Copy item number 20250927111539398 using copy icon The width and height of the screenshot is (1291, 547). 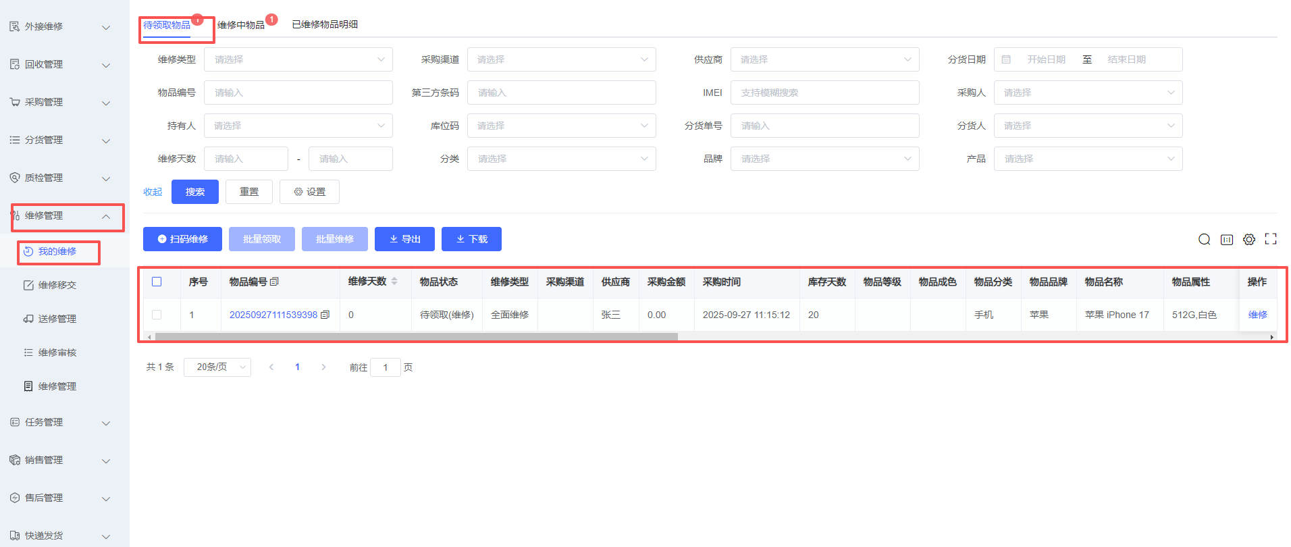click(x=325, y=315)
